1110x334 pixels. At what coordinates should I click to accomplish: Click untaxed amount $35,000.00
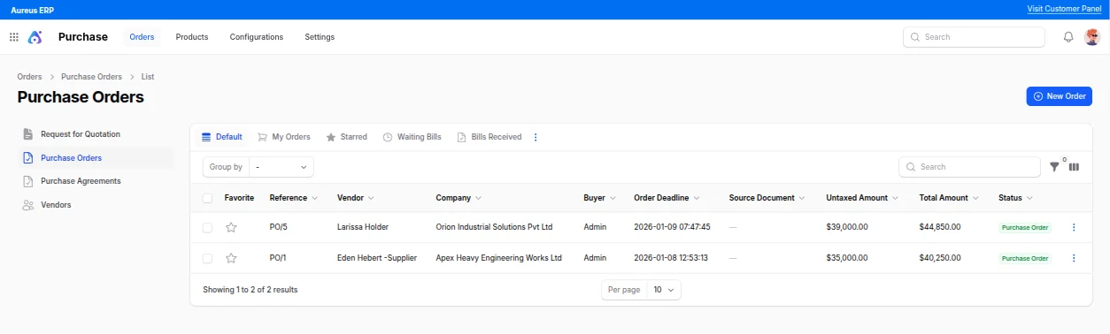tap(847, 258)
